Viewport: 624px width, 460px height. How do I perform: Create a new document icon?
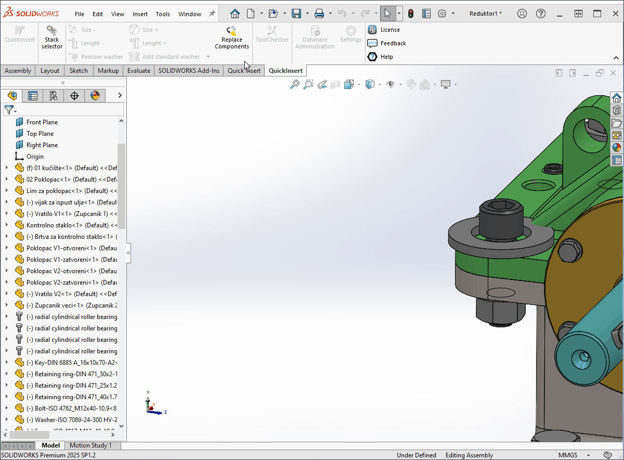tap(251, 14)
